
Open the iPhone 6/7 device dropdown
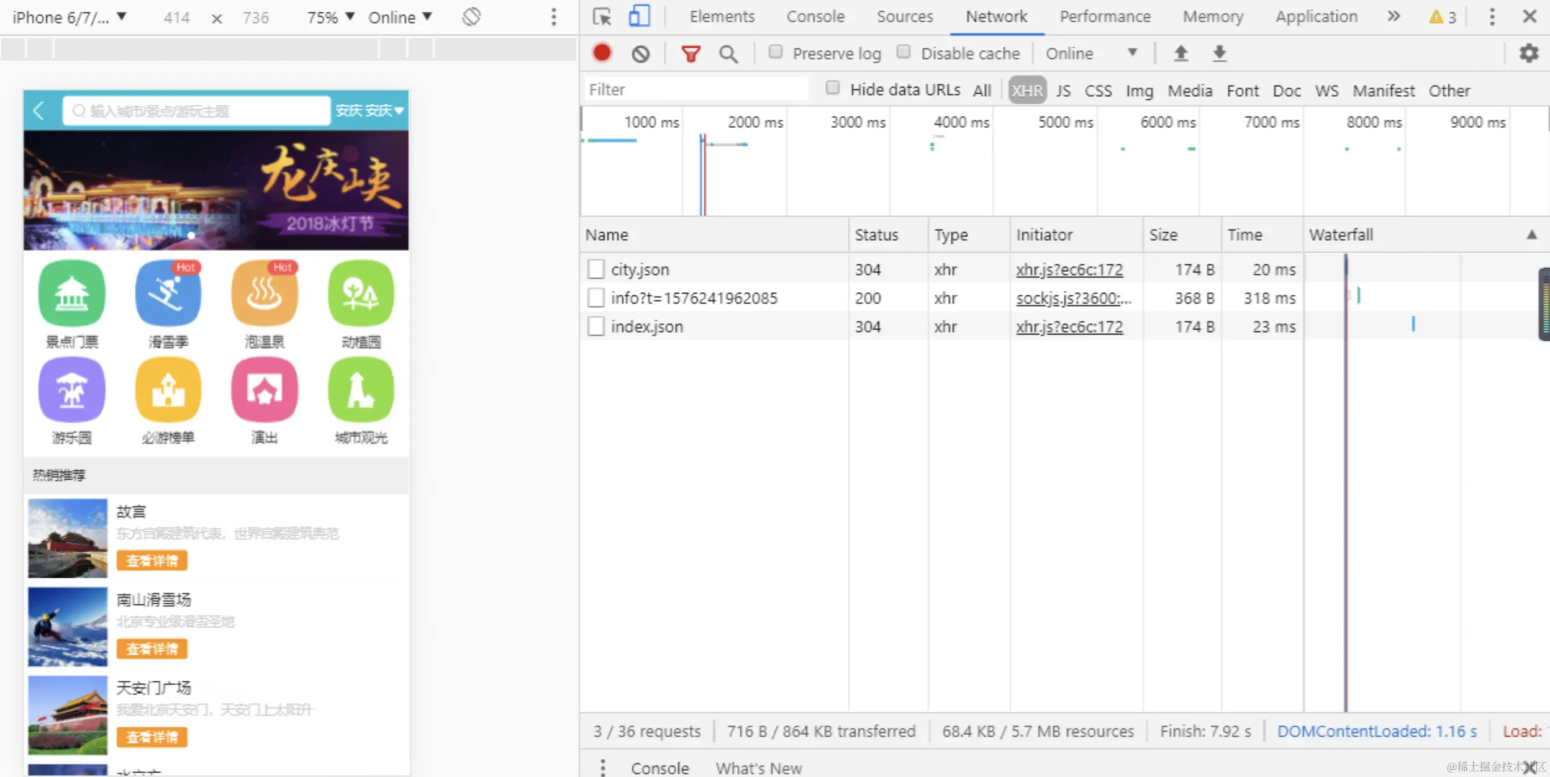[x=68, y=17]
